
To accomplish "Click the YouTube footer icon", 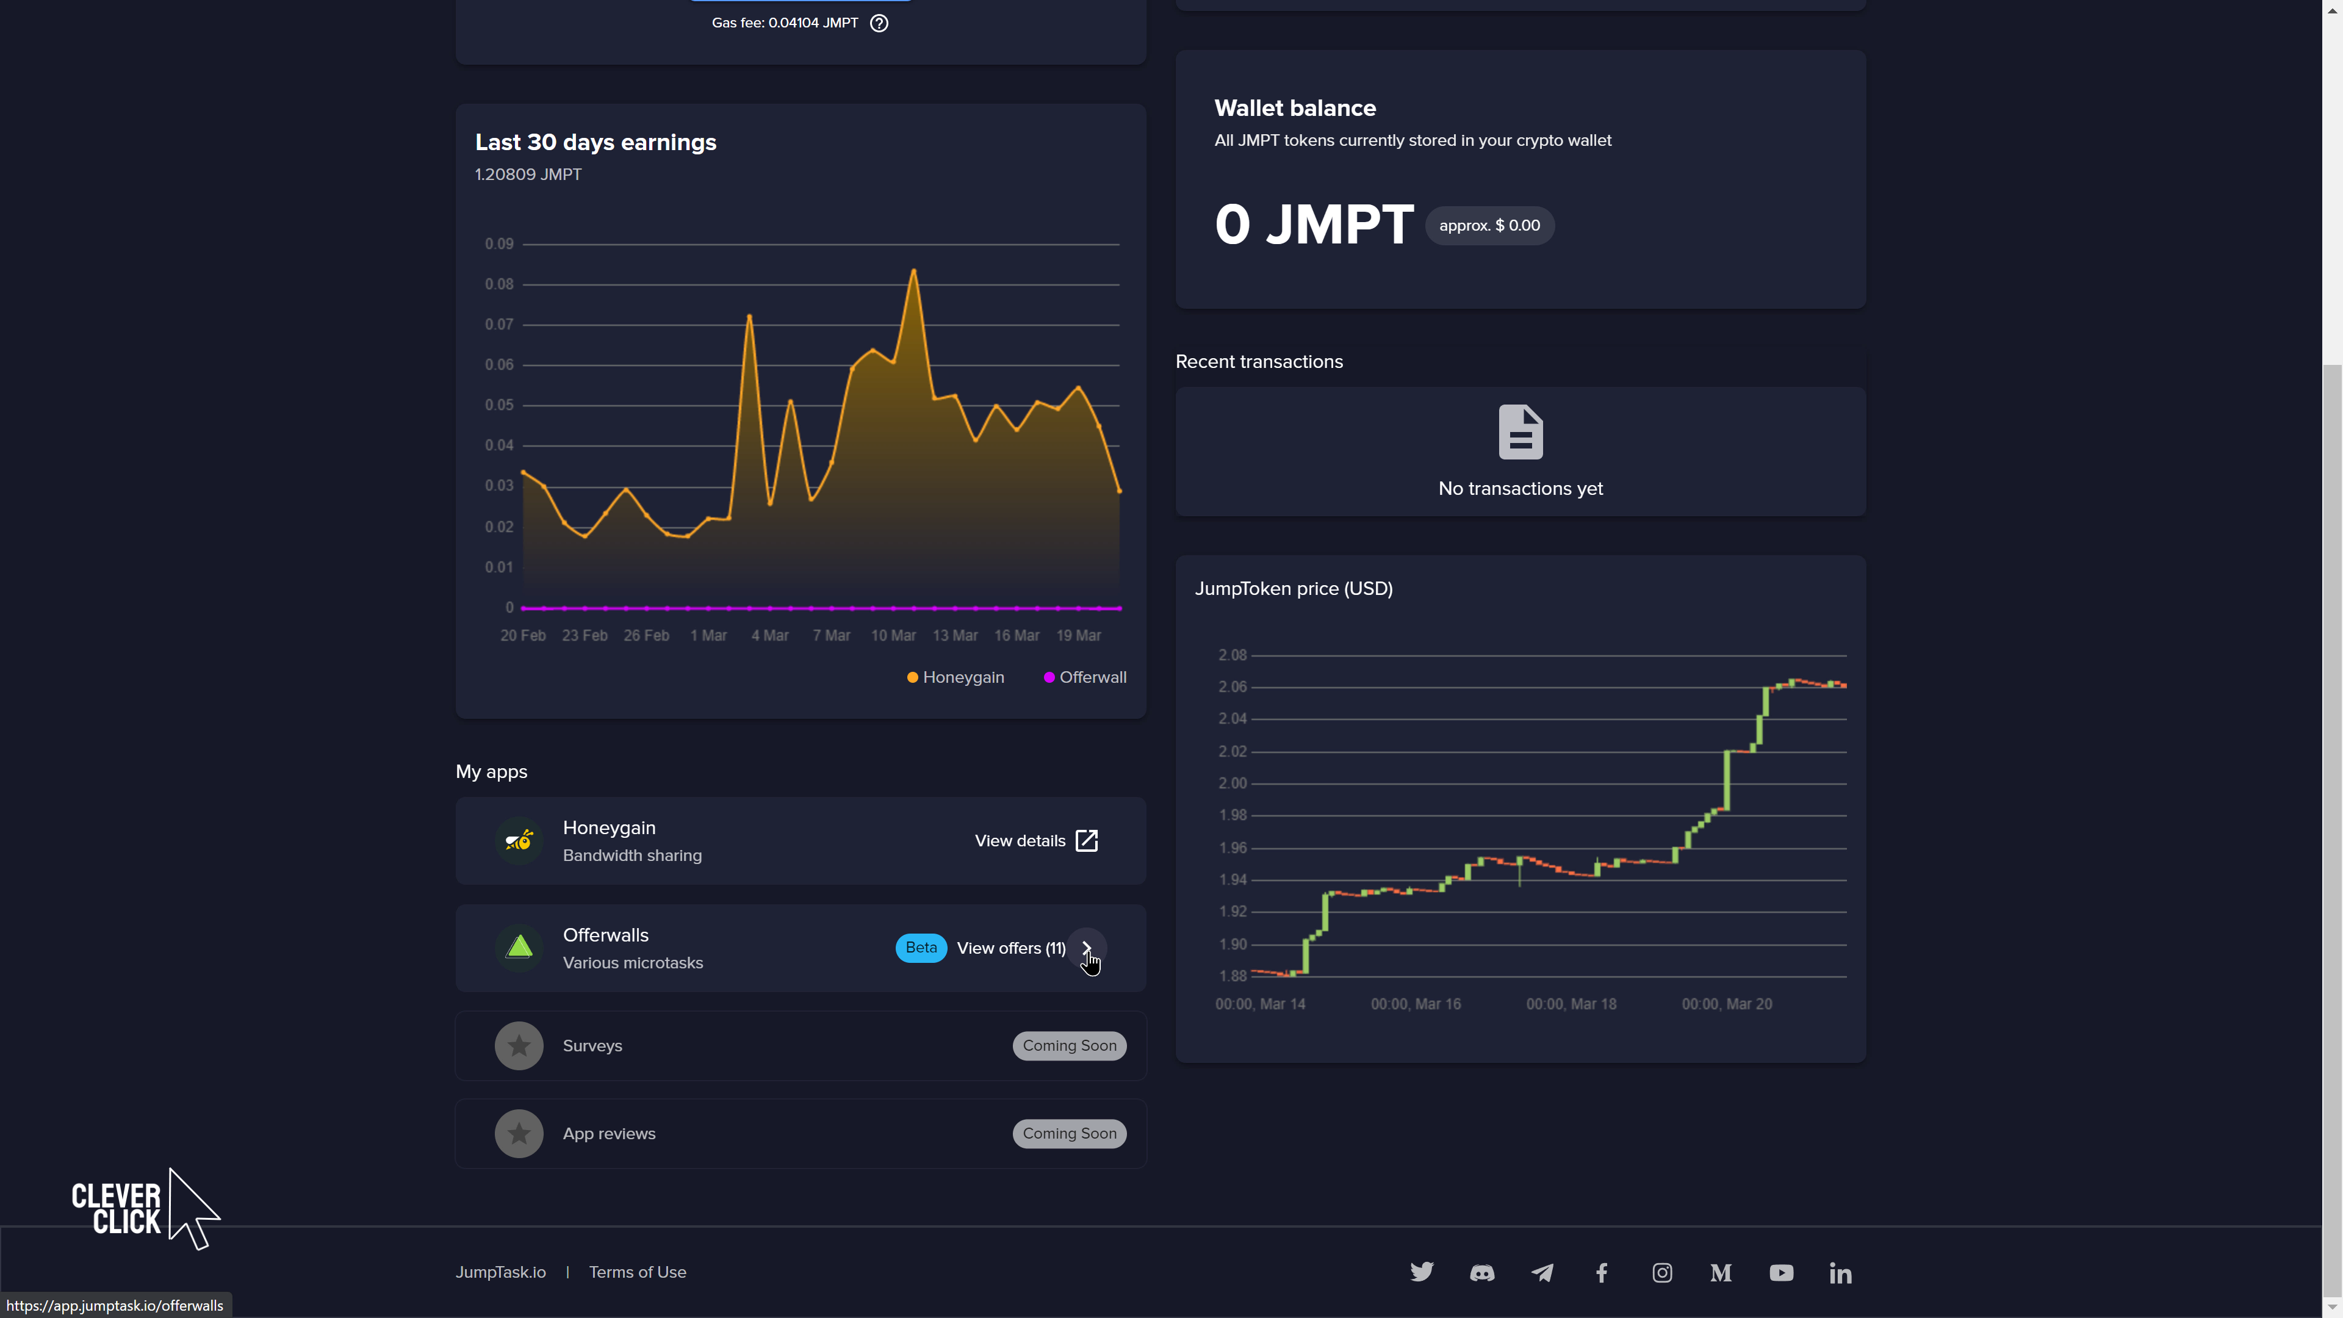I will tap(1781, 1272).
